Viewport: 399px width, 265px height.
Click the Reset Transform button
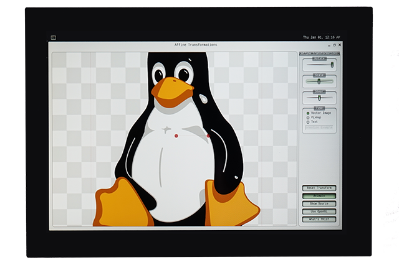click(319, 188)
